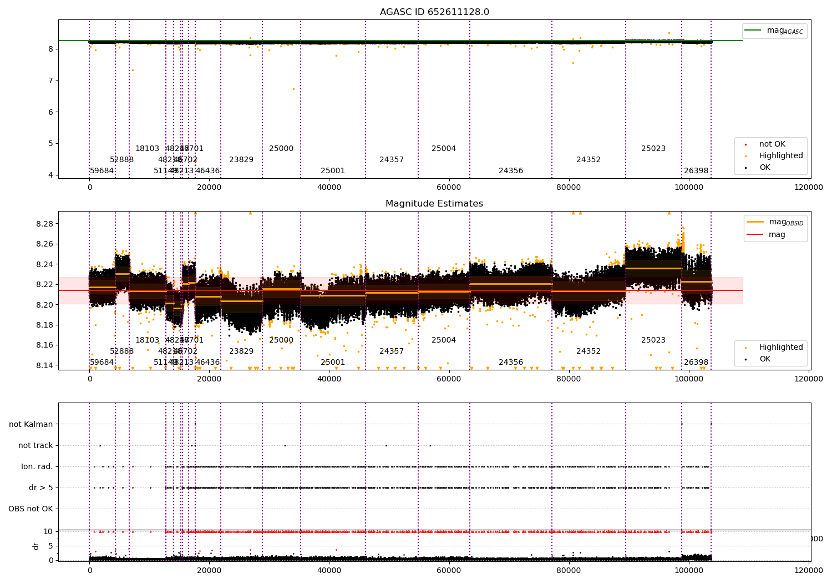Click obsid 59684 in Magnitude Estimates plot
Screen dimensions: 832x583
[x=102, y=363]
